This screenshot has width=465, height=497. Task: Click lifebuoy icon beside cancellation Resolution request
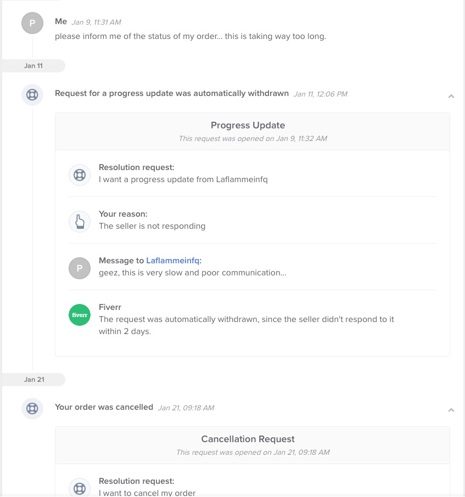tap(80, 488)
